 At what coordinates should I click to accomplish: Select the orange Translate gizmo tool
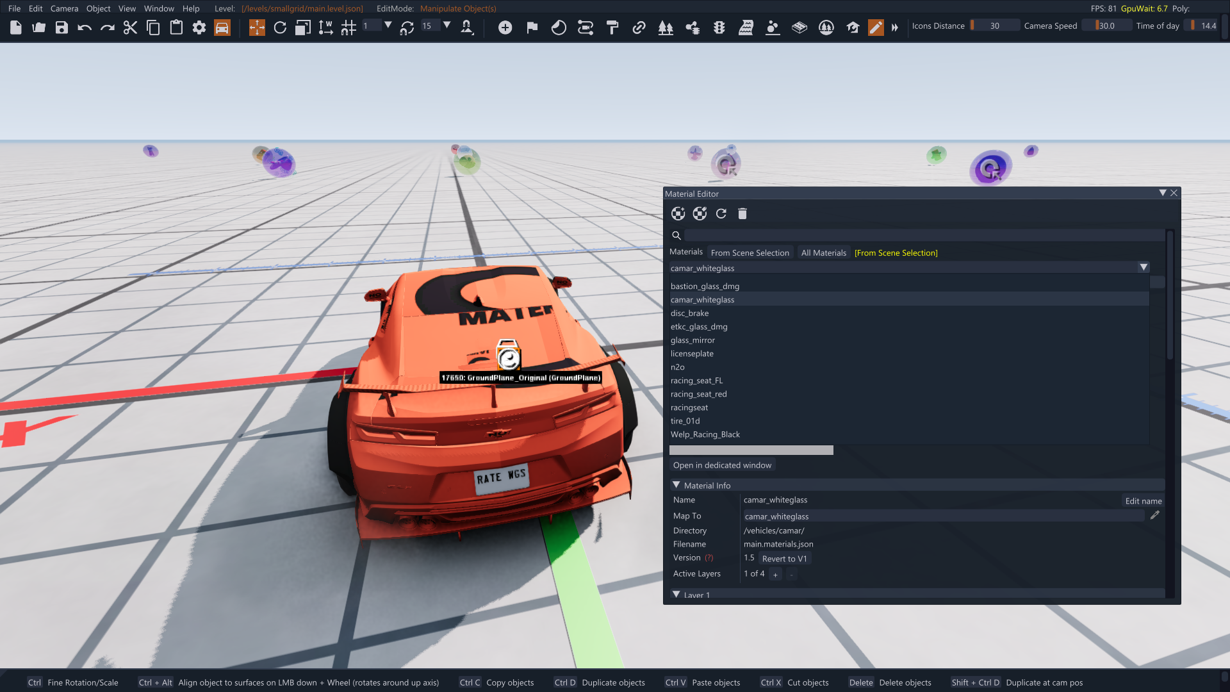(x=257, y=28)
